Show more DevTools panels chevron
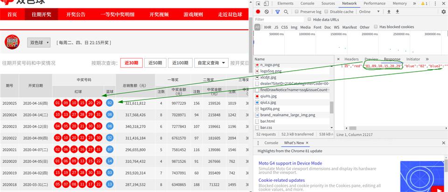448x192 pixels. pyautogui.click(x=414, y=4)
